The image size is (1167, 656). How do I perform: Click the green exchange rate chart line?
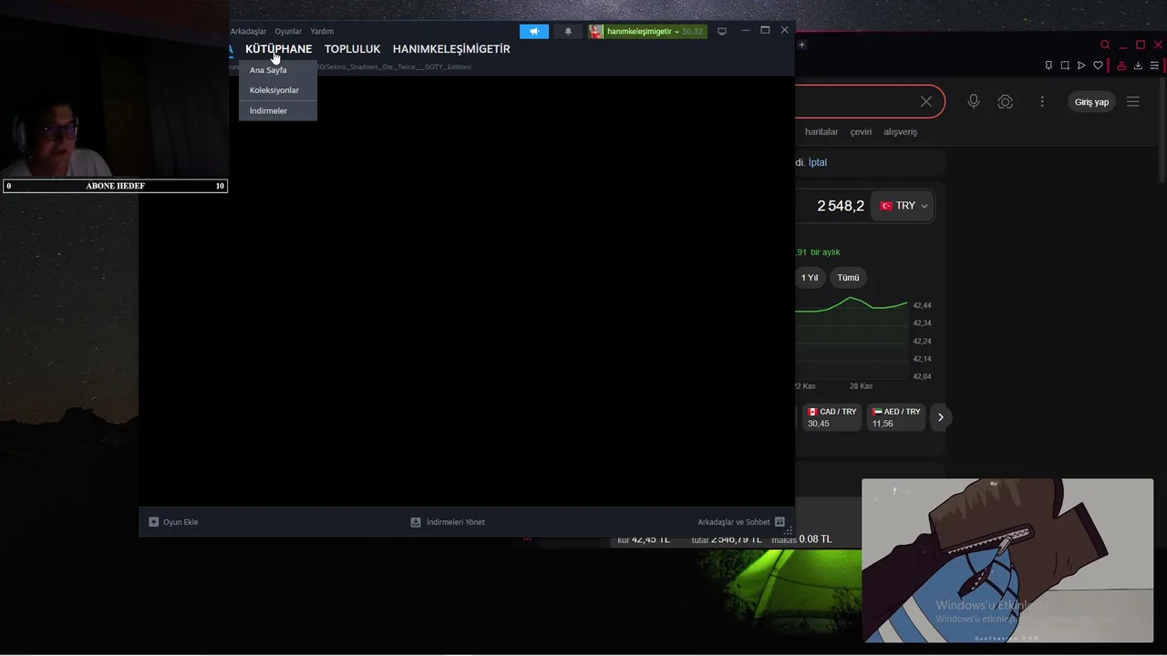coord(852,303)
